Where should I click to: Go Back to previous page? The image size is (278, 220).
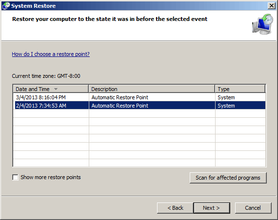click(x=175, y=208)
